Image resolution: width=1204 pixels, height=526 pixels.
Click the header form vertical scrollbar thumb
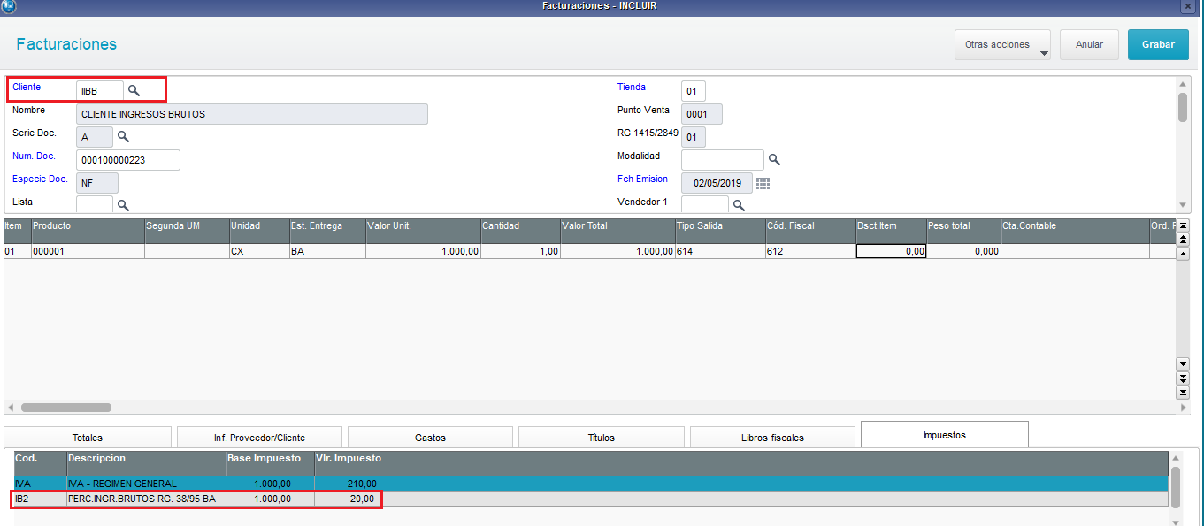1183,106
